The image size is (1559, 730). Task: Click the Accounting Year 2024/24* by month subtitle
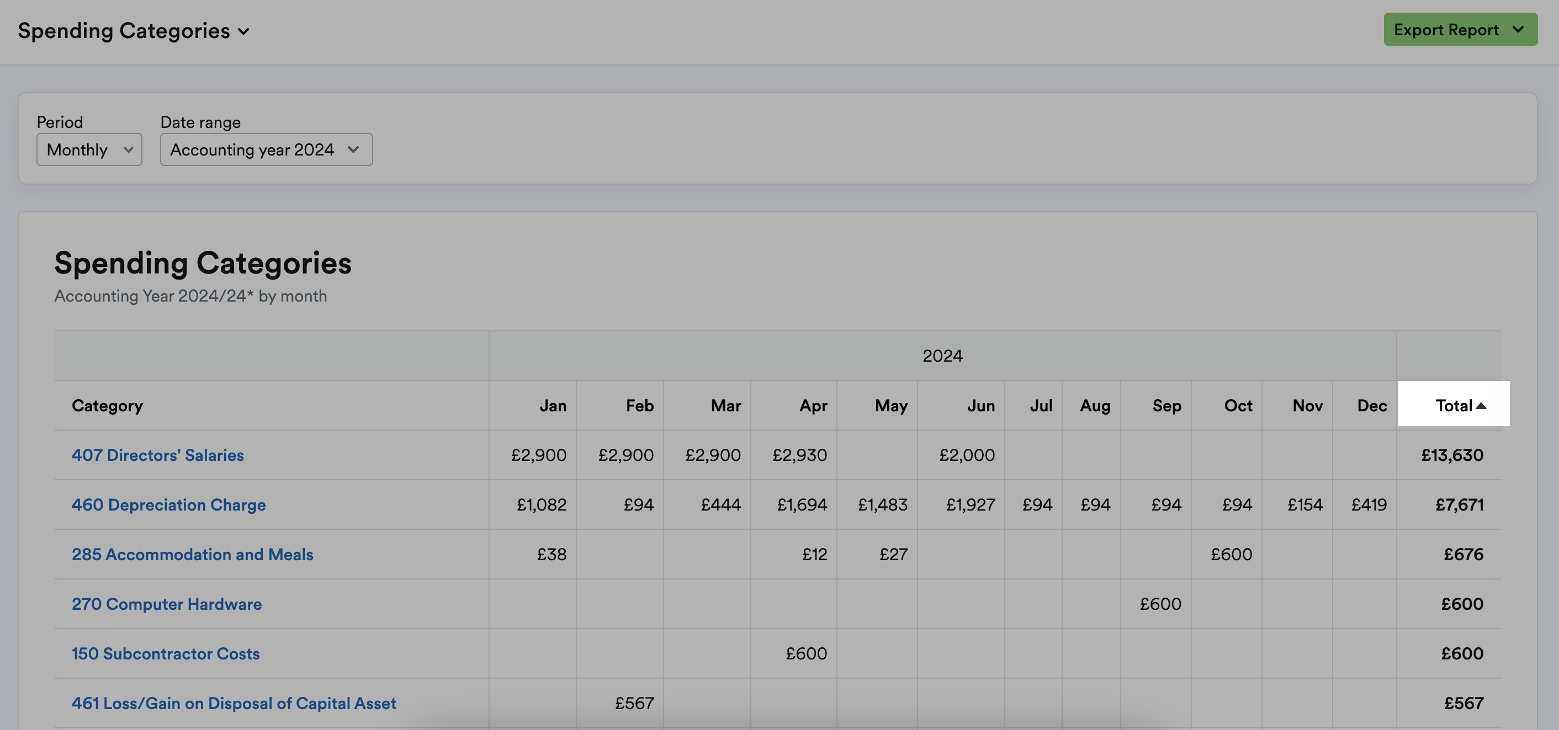(190, 296)
